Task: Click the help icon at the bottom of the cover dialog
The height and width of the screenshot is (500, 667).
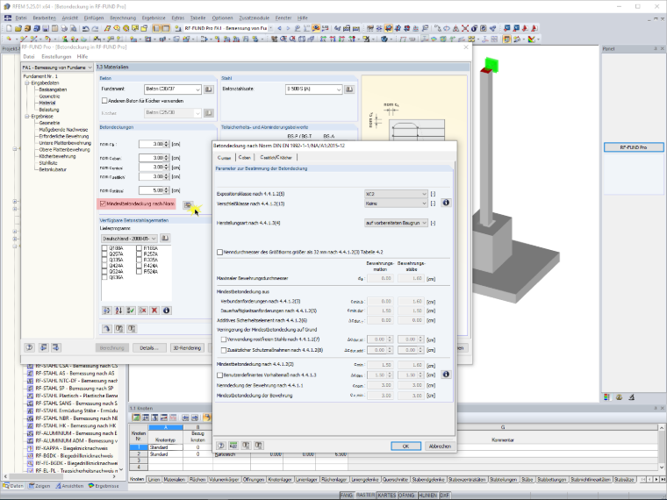Action: click(221, 446)
